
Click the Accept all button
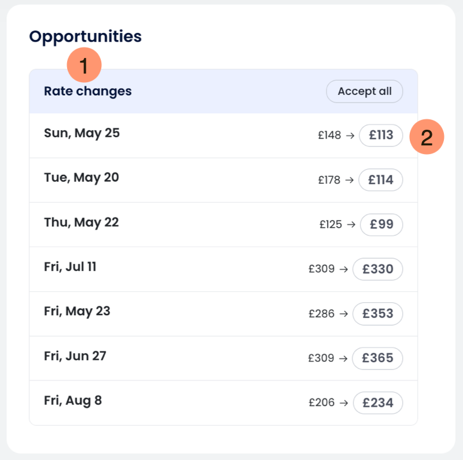click(x=365, y=92)
